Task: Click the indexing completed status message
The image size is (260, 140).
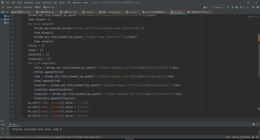Action: click(52, 137)
